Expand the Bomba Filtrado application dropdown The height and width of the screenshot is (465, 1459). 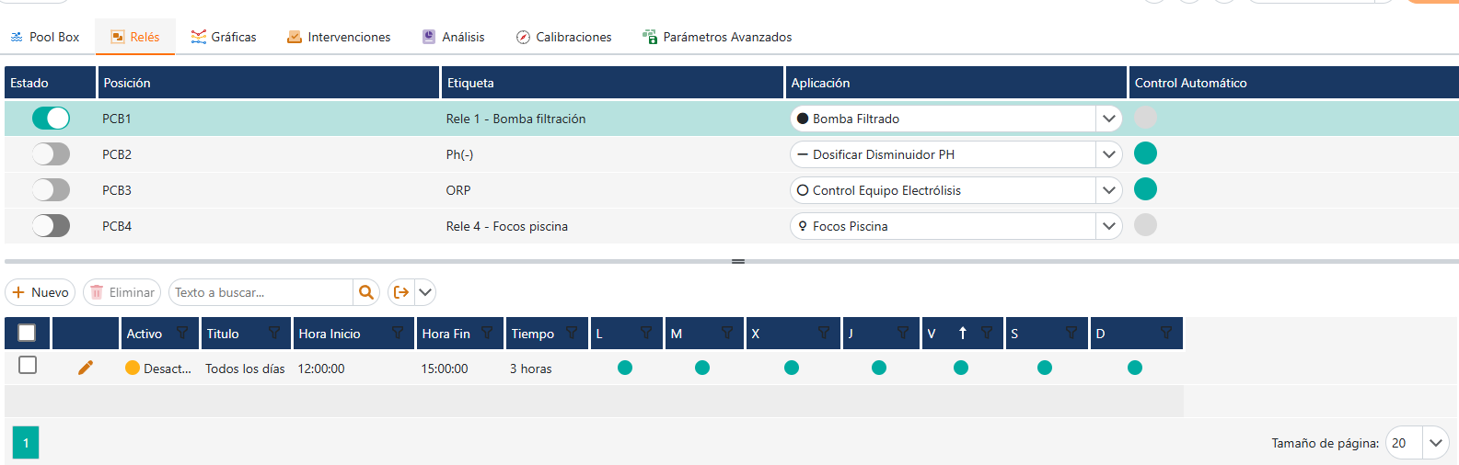(x=1109, y=119)
